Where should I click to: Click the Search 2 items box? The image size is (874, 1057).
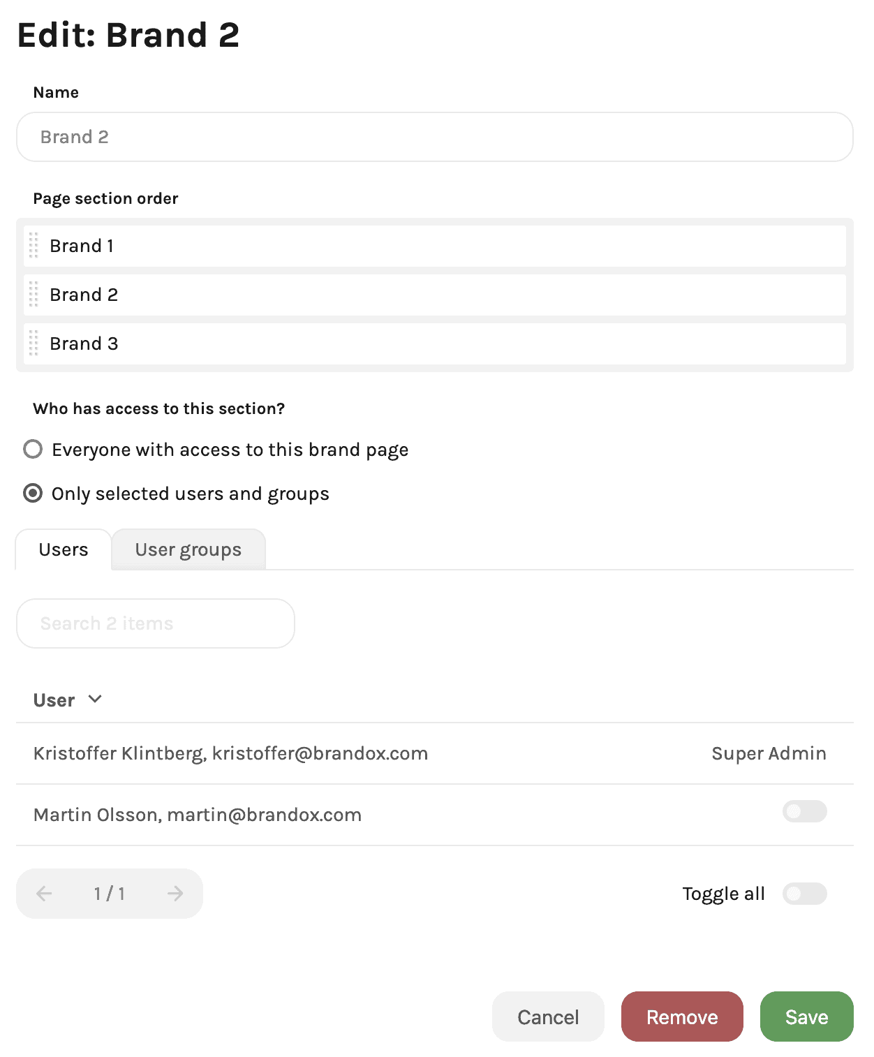(x=156, y=623)
